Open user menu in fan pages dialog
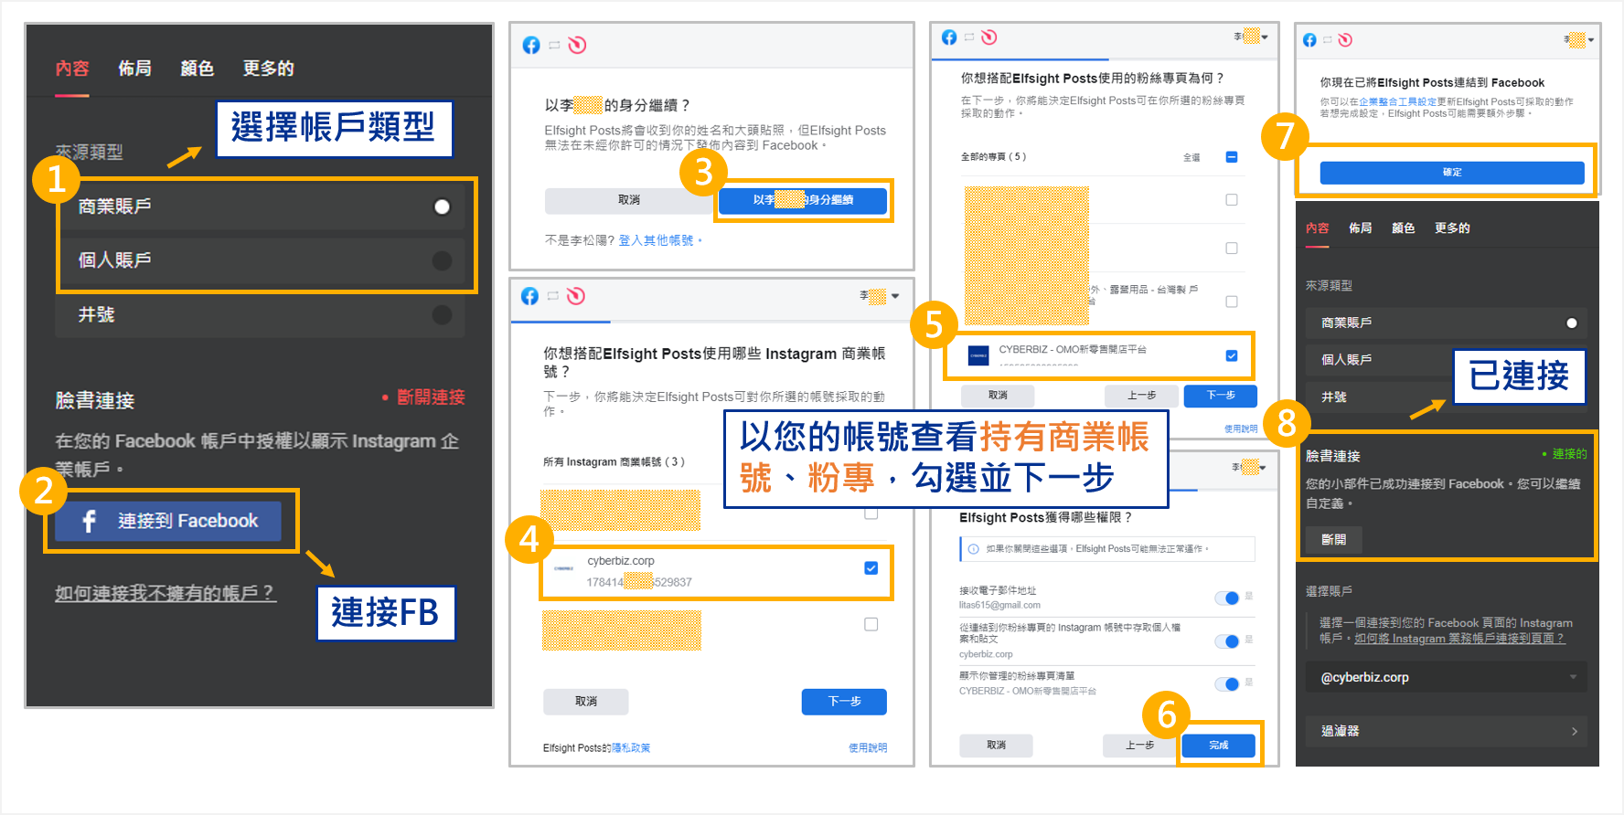 [1251, 37]
